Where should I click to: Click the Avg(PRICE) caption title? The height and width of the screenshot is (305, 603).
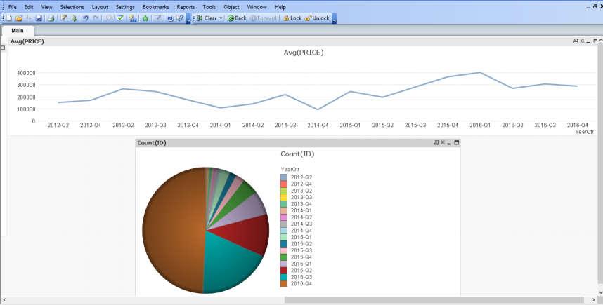pyautogui.click(x=27, y=41)
